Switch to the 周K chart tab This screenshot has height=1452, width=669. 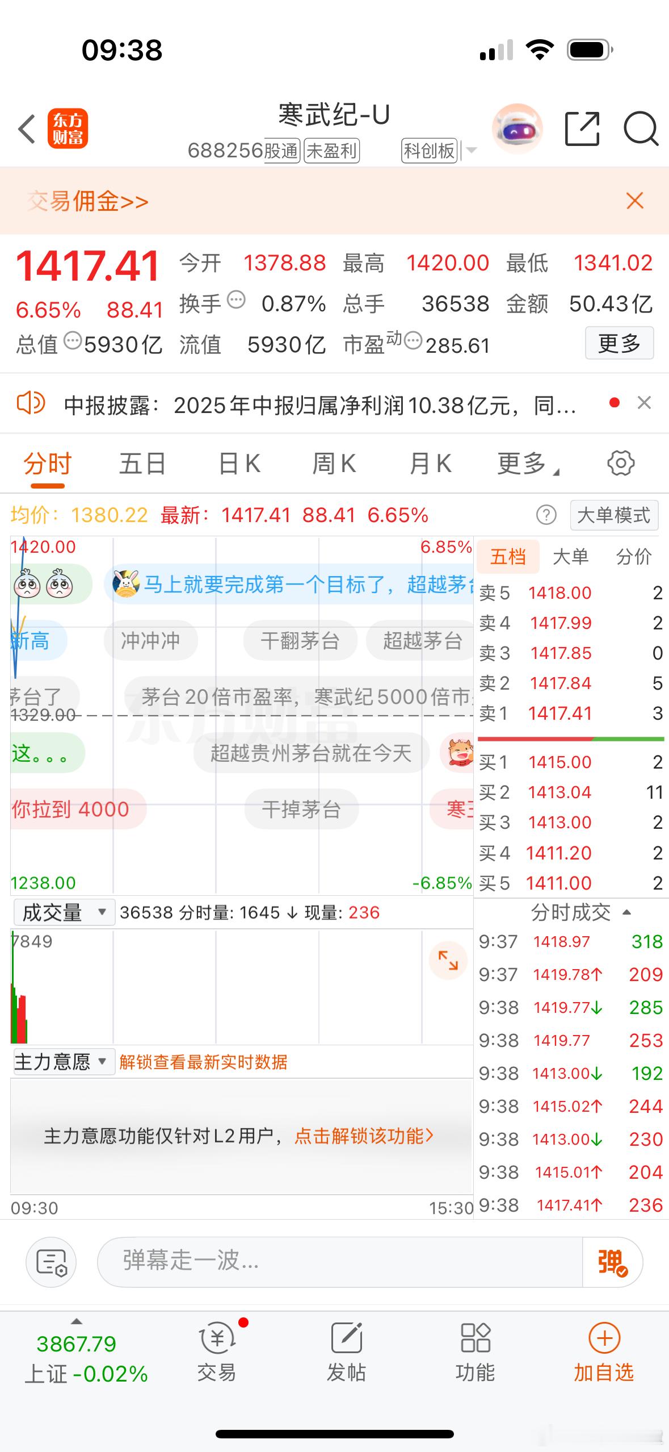334,464
